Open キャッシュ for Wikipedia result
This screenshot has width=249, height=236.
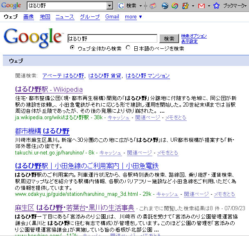pyautogui.click(x=119, y=118)
